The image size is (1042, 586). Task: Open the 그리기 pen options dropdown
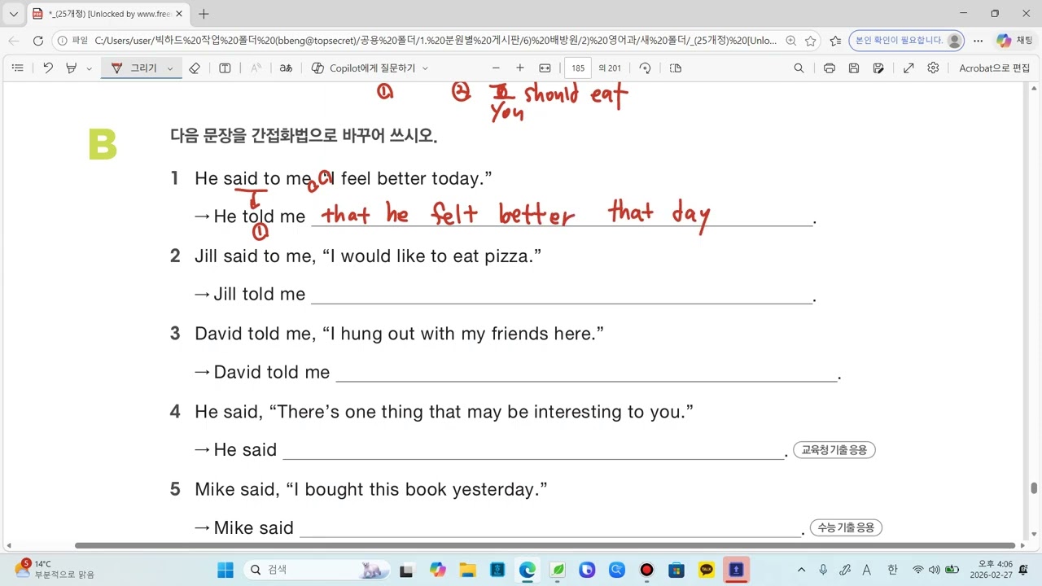click(170, 68)
